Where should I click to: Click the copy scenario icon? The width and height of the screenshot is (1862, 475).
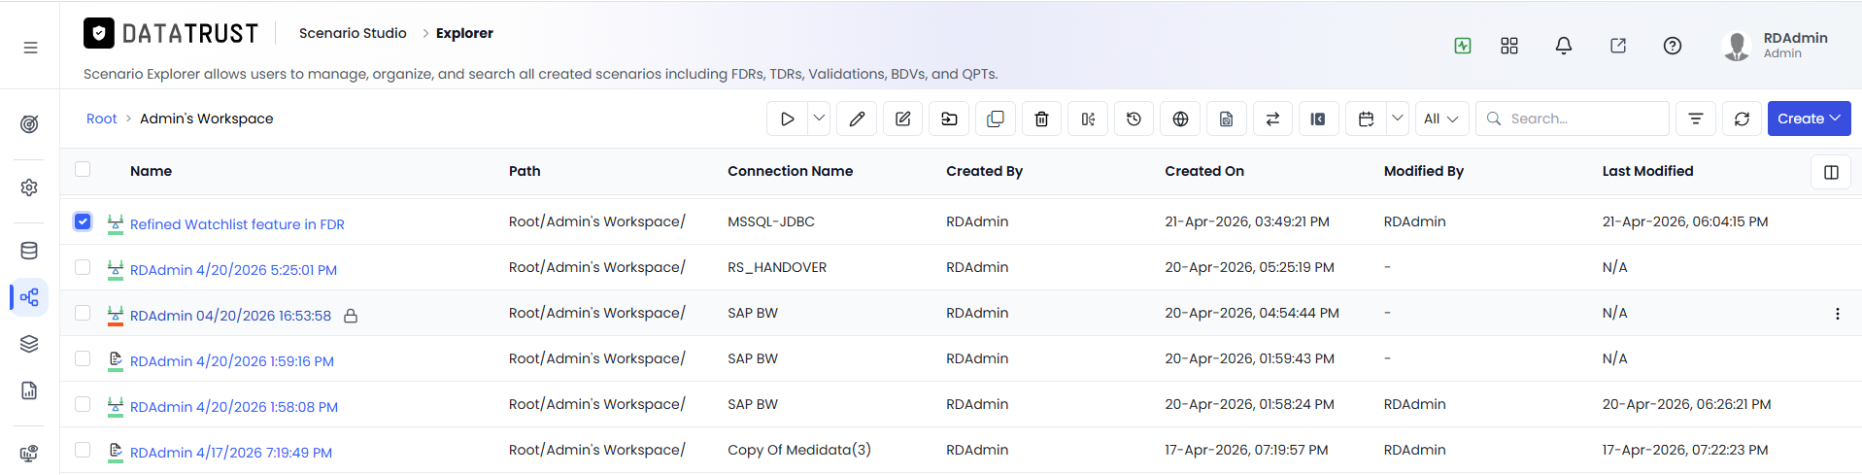[996, 119]
